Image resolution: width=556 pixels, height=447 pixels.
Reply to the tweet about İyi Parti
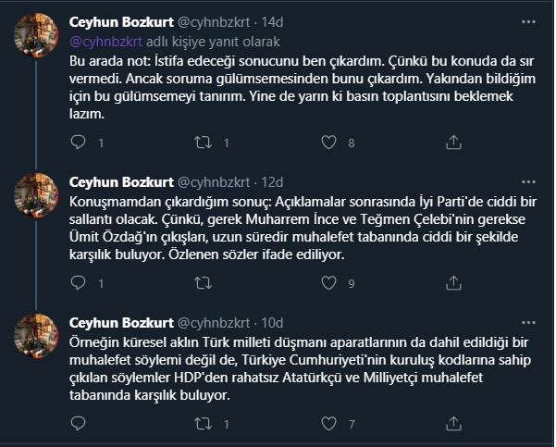click(79, 283)
